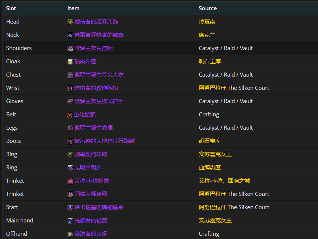Image resolution: width=318 pixels, height=239 pixels.
Task: Click the Trinket icon for 艾拉-卡拉卵囊
Action: 70,181
